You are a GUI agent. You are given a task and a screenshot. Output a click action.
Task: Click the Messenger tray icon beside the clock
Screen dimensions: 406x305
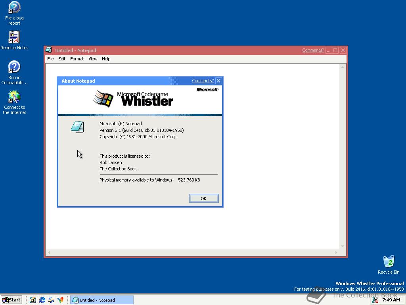click(x=375, y=300)
